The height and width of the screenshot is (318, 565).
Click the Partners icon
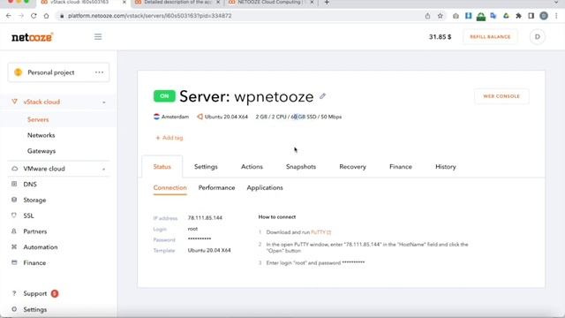[x=14, y=231]
